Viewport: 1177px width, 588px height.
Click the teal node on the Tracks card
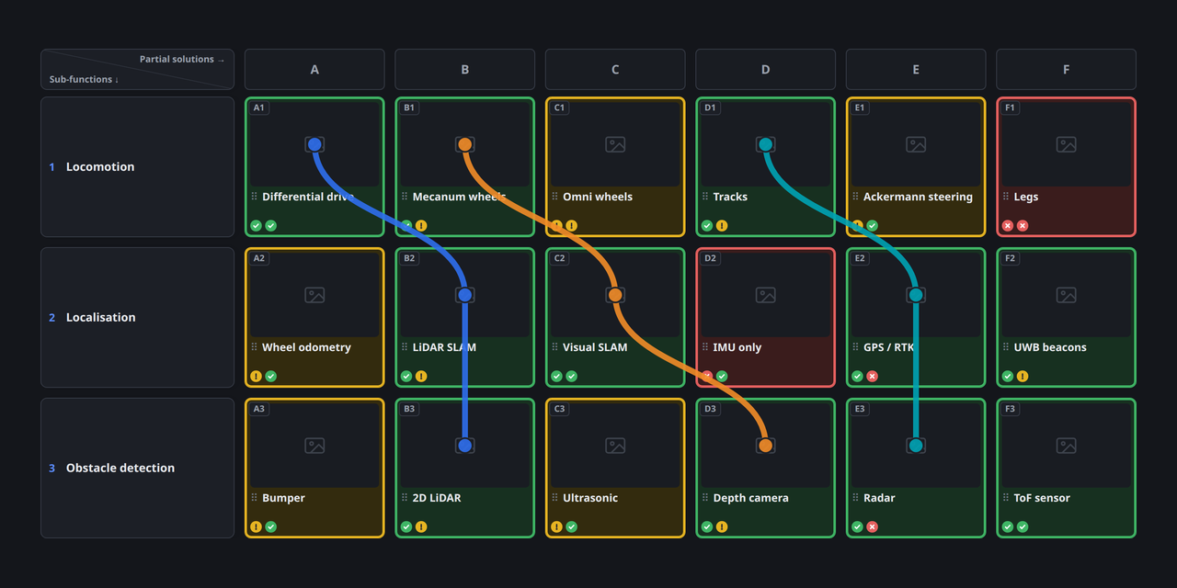pos(765,144)
